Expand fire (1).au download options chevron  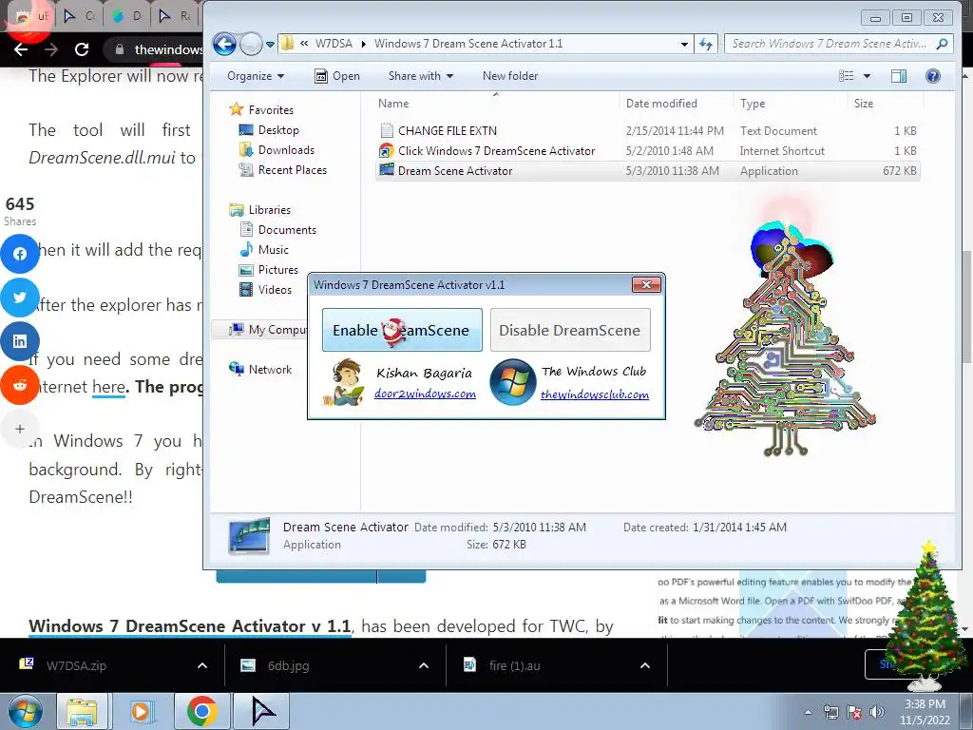[645, 665]
